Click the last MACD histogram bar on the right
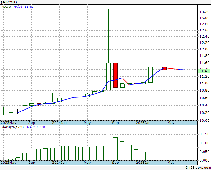This screenshot has height=170, width=211. [x=192, y=158]
